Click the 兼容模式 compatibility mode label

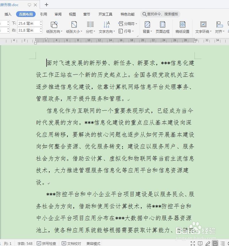[93, 243]
